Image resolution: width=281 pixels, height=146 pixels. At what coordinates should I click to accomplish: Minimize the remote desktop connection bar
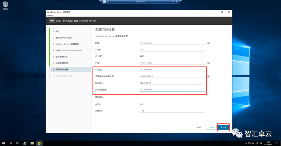tap(170, 2)
